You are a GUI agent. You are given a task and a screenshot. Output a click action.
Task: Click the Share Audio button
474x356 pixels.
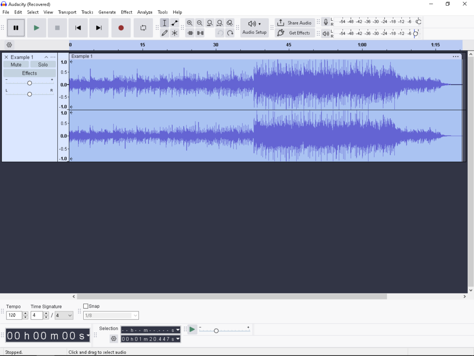point(294,23)
